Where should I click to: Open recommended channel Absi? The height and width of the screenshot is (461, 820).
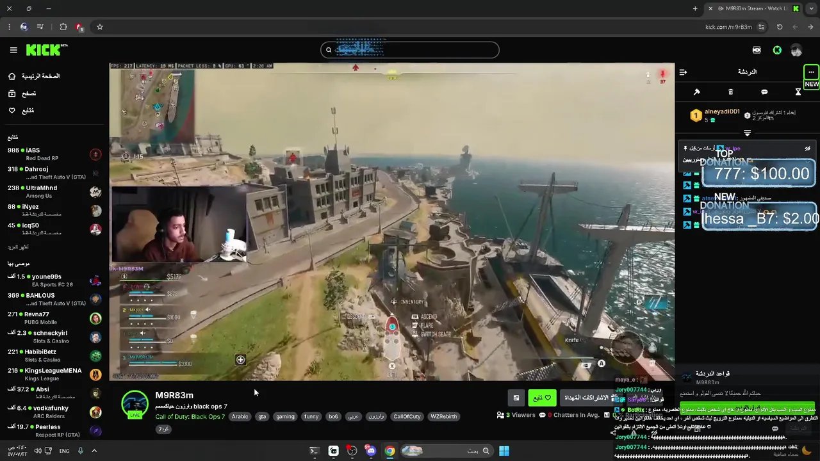click(54, 392)
